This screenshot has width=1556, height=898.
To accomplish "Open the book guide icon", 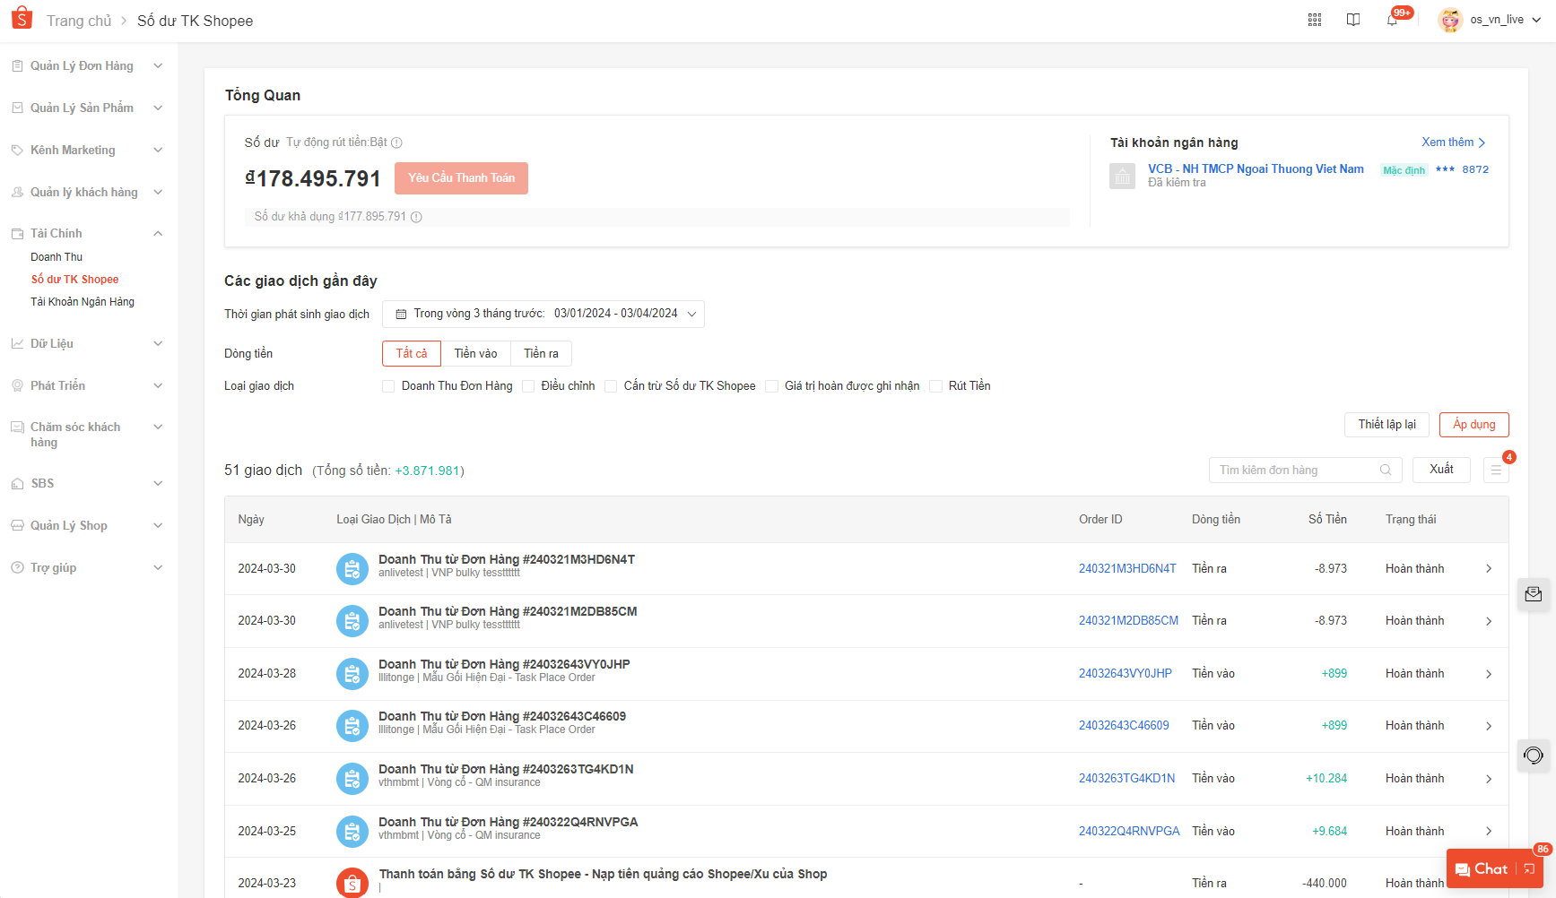I will [1353, 20].
